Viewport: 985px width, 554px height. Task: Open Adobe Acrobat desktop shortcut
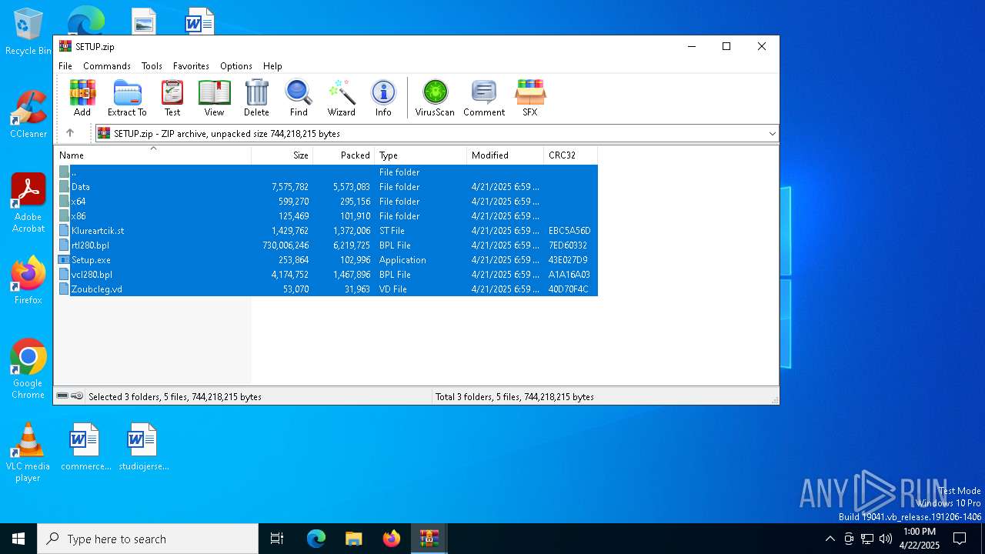click(x=28, y=203)
